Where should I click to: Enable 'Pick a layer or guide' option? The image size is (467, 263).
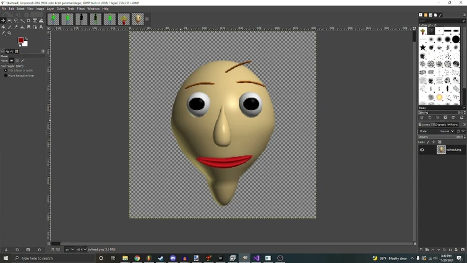point(6,71)
